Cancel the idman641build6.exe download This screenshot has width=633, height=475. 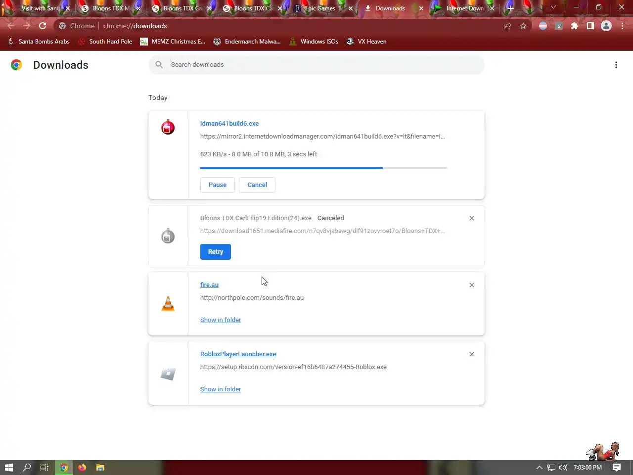[x=257, y=185]
